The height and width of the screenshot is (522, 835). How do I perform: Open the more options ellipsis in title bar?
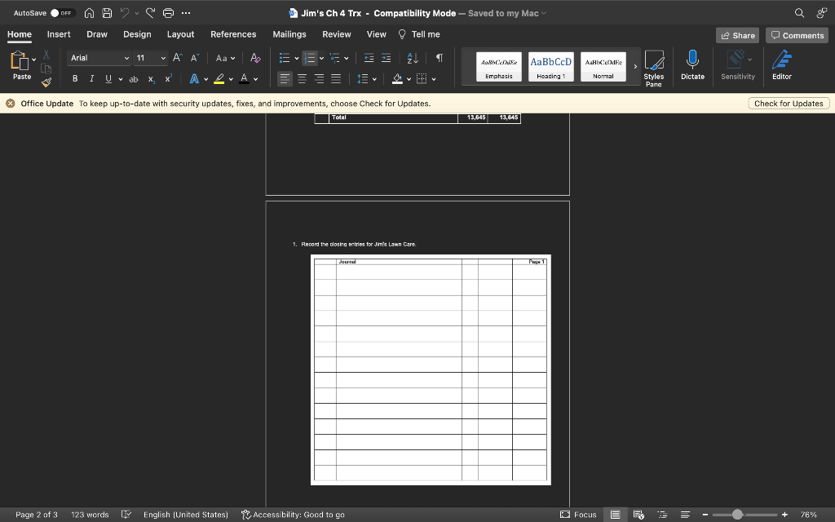186,13
